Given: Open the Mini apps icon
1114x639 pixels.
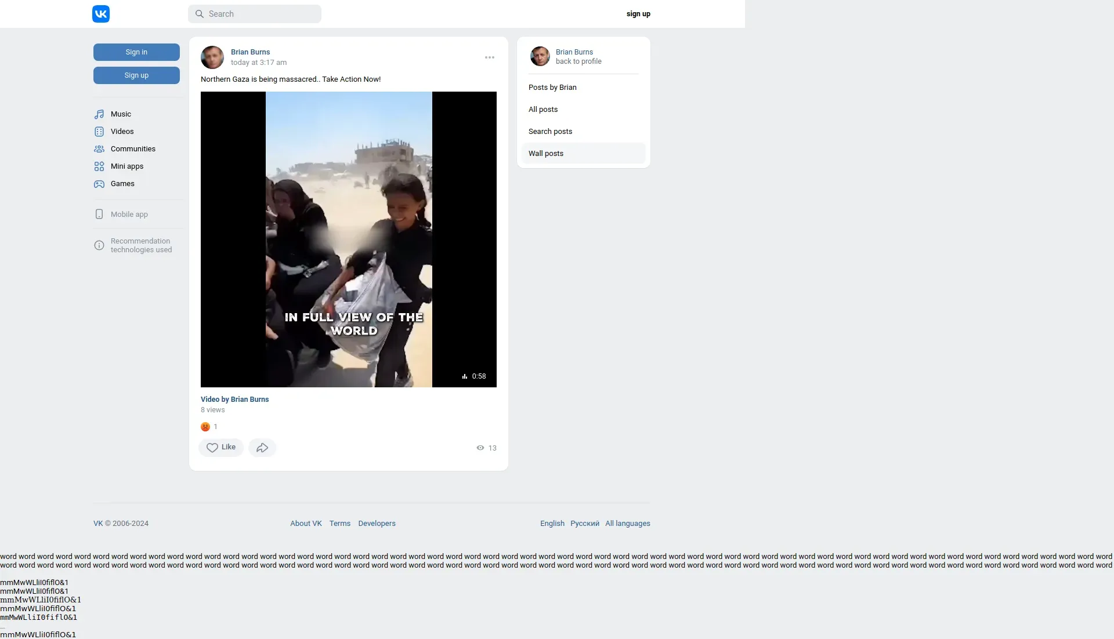Looking at the screenshot, I should [x=99, y=166].
